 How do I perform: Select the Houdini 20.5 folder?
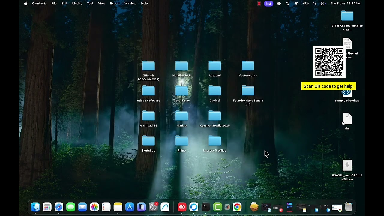point(181,66)
